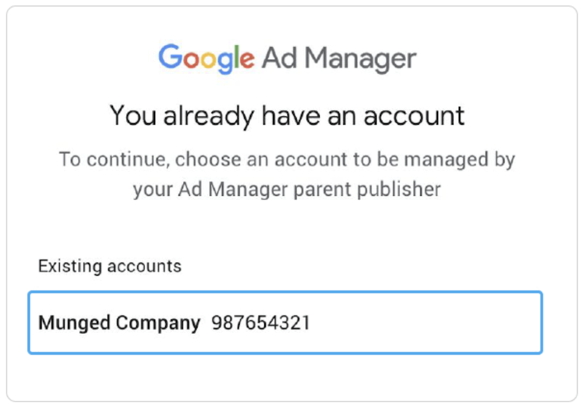The height and width of the screenshot is (404, 583).
Task: Click the word You in the heading
Action: click(133, 116)
